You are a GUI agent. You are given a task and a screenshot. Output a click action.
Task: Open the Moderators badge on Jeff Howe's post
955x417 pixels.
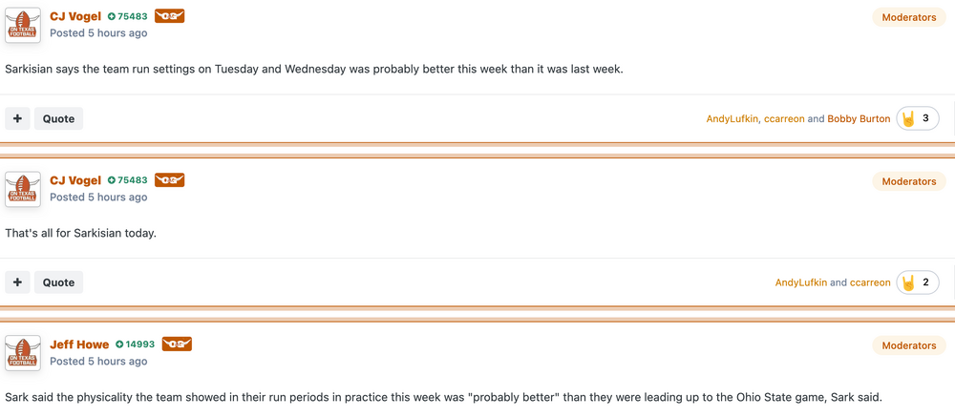908,345
